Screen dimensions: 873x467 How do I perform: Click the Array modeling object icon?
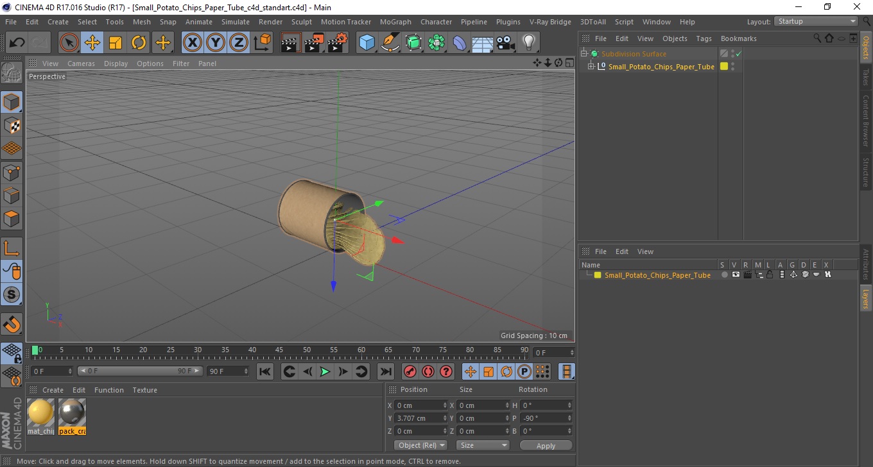click(x=437, y=43)
